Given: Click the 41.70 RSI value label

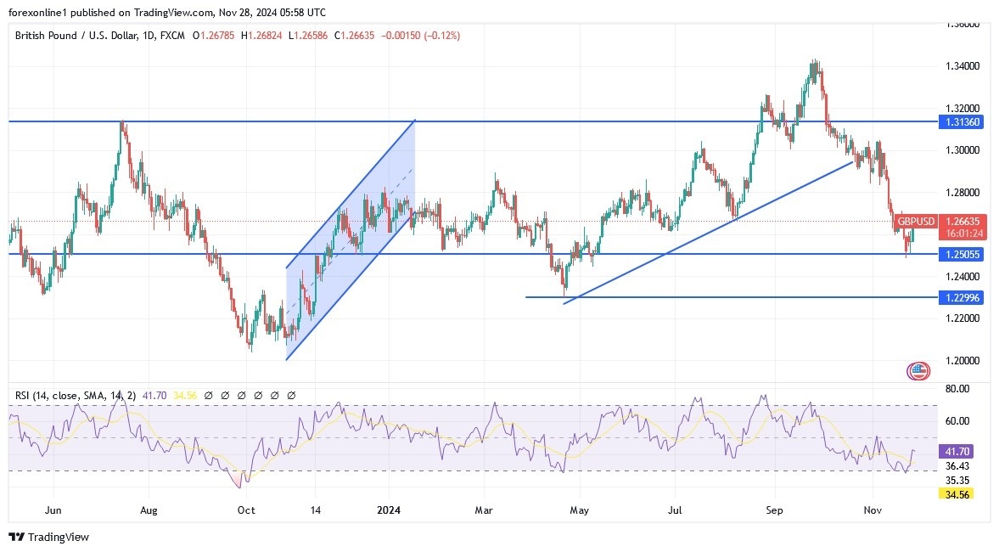Looking at the screenshot, I should (155, 395).
